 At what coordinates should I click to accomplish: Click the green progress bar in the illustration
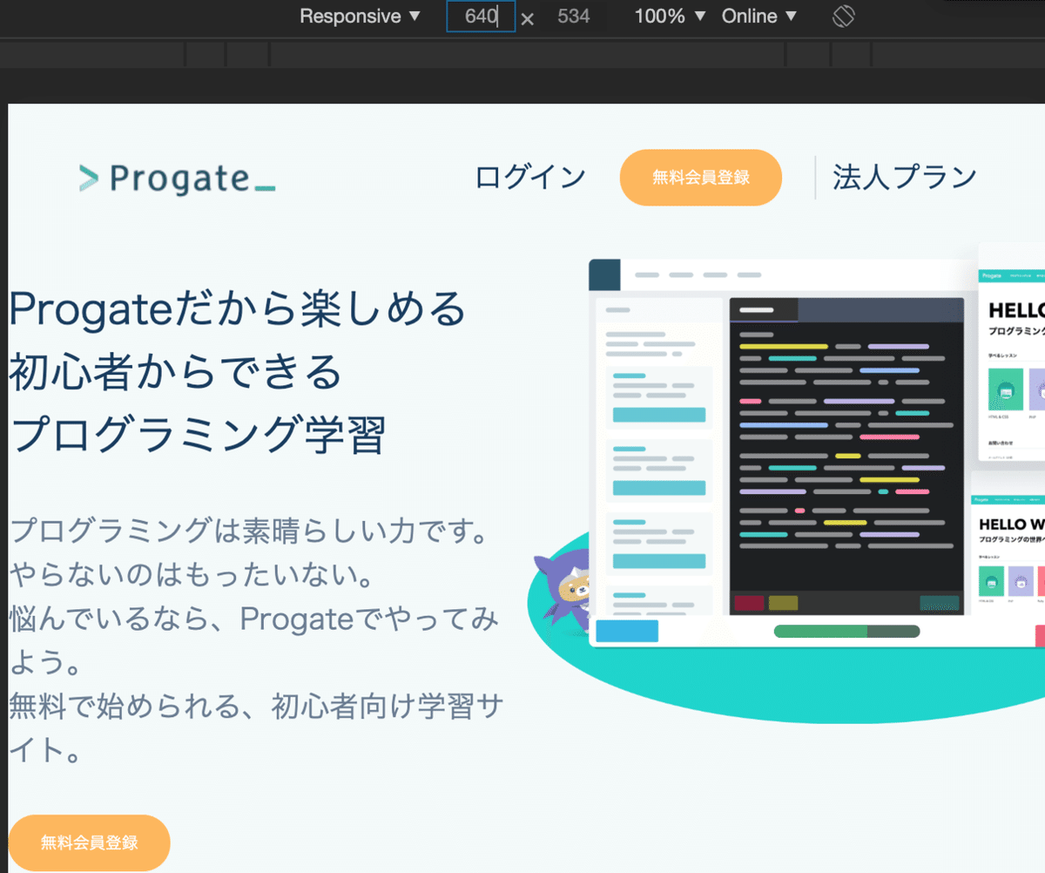tap(823, 630)
